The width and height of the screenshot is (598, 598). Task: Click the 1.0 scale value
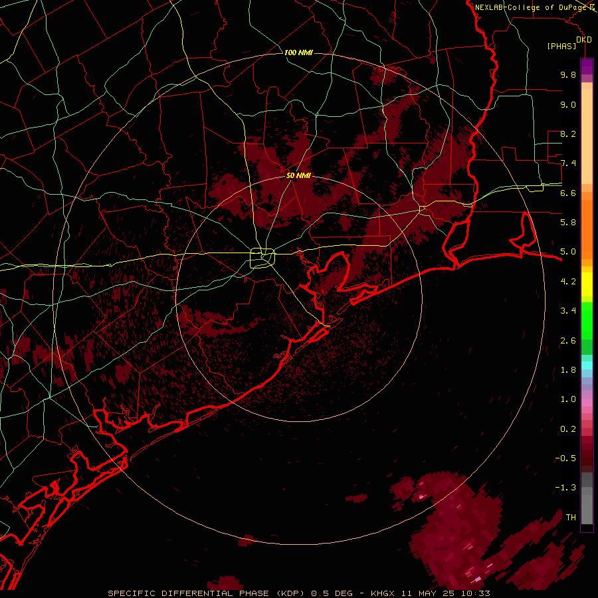[x=568, y=399]
